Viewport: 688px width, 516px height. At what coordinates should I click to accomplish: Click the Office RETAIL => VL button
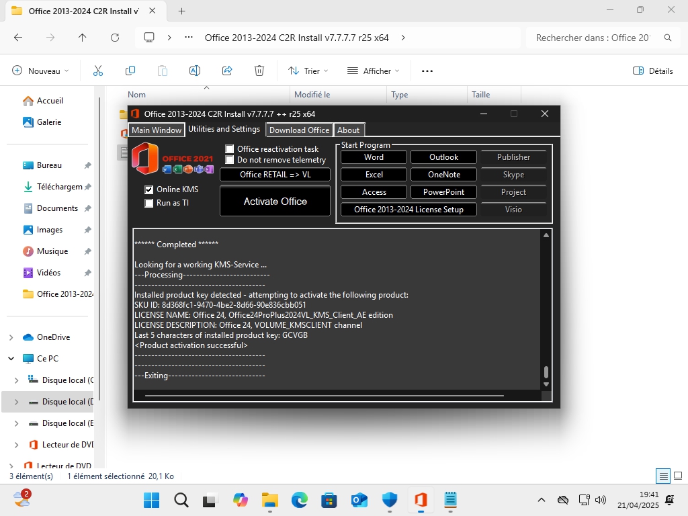click(x=275, y=175)
